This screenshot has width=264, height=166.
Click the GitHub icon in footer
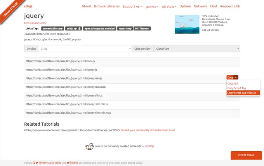(x=34, y=163)
